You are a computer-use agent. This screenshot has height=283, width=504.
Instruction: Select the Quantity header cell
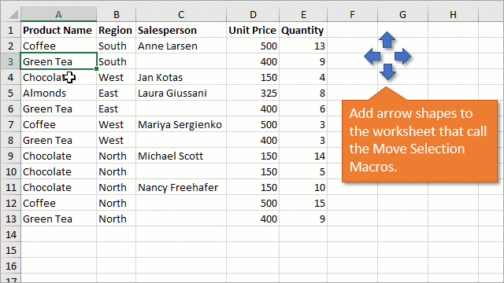pyautogui.click(x=303, y=30)
